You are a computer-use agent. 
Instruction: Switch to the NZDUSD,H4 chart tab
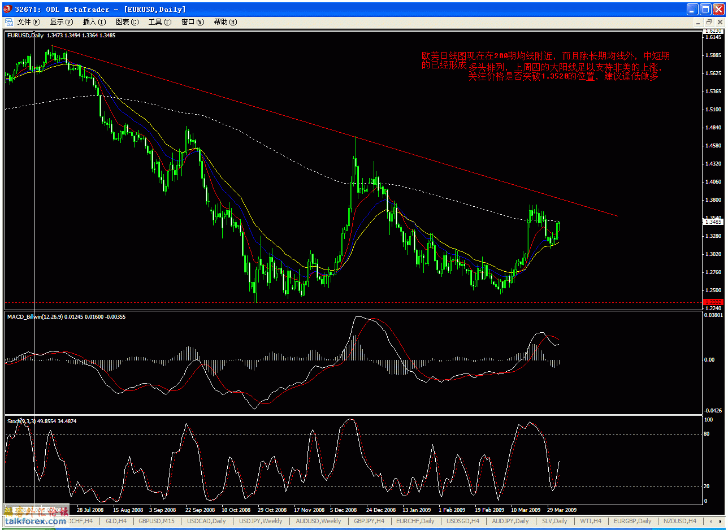[x=679, y=521]
